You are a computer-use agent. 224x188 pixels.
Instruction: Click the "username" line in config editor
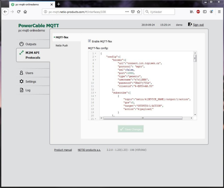click(x=133, y=80)
